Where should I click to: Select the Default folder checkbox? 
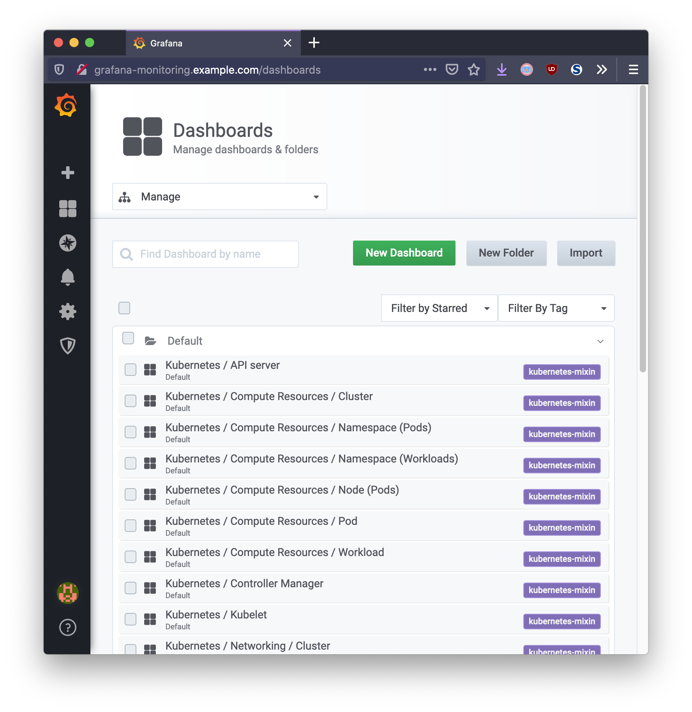tap(128, 338)
